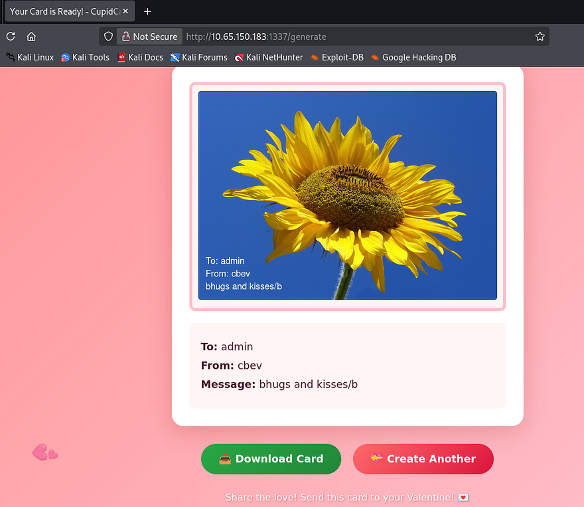Click the shield tracking protection icon
This screenshot has height=507, width=584.
[x=109, y=37]
